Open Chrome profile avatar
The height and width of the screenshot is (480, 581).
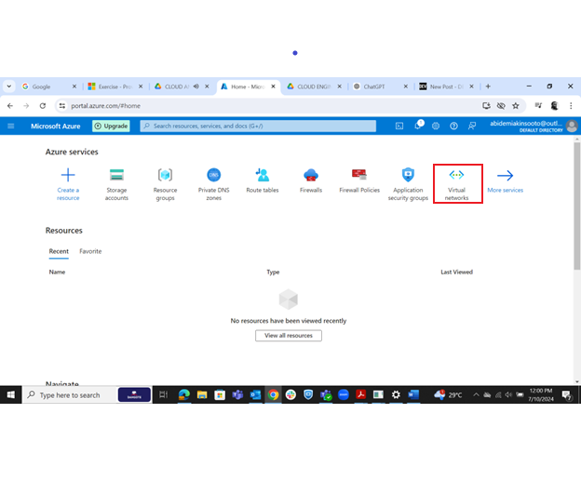(x=554, y=106)
